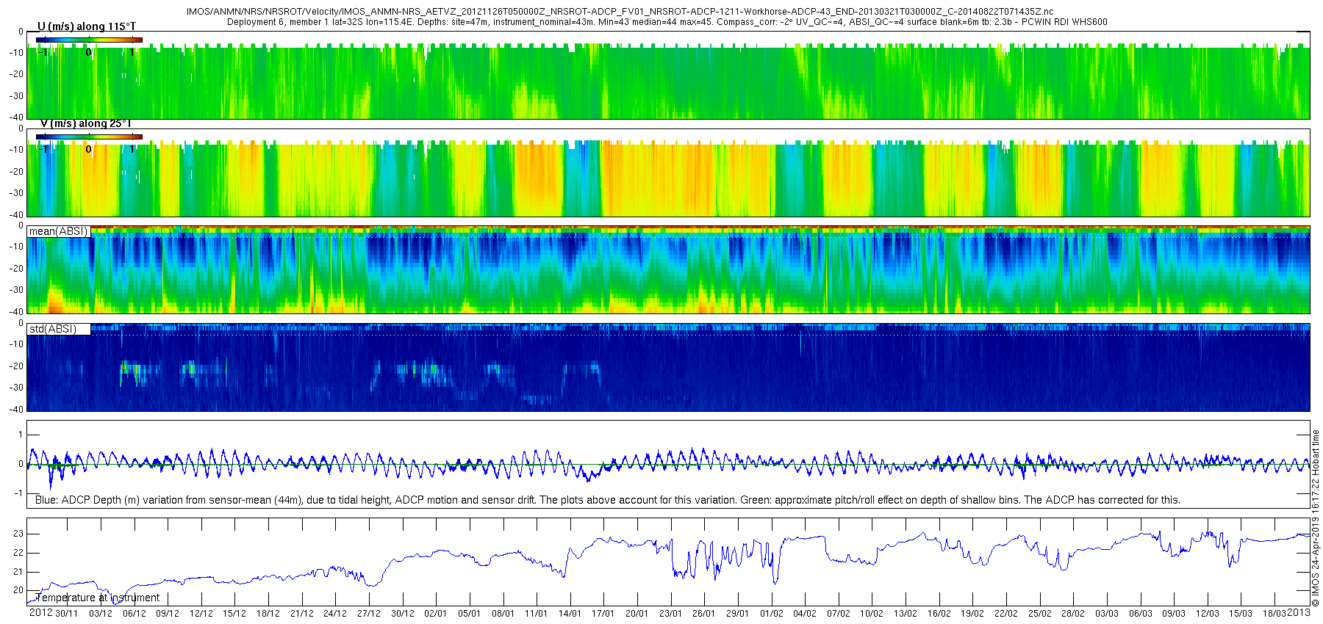Click the '26/01' date tick label
This screenshot has height=624, width=1323.
(704, 614)
